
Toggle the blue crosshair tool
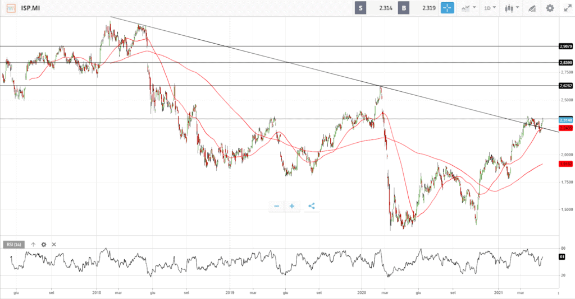pyautogui.click(x=448, y=8)
